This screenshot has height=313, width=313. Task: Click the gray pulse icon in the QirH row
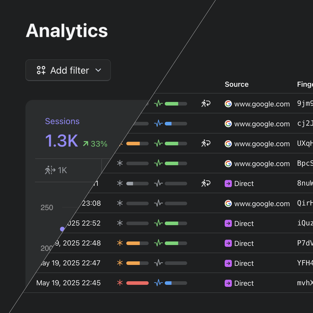158,203
